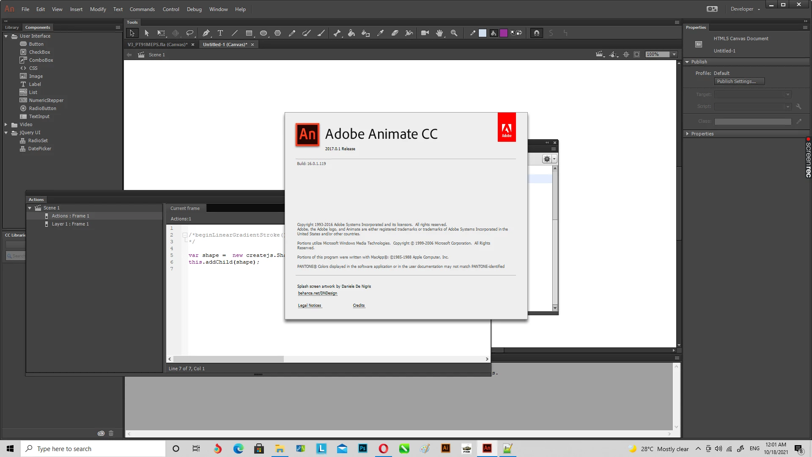Select Layer 1 : Frame 1 in Actions
The image size is (812, 457).
[70, 224]
